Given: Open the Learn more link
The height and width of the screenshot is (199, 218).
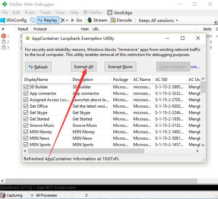Looking at the screenshot, I should 195,67.
